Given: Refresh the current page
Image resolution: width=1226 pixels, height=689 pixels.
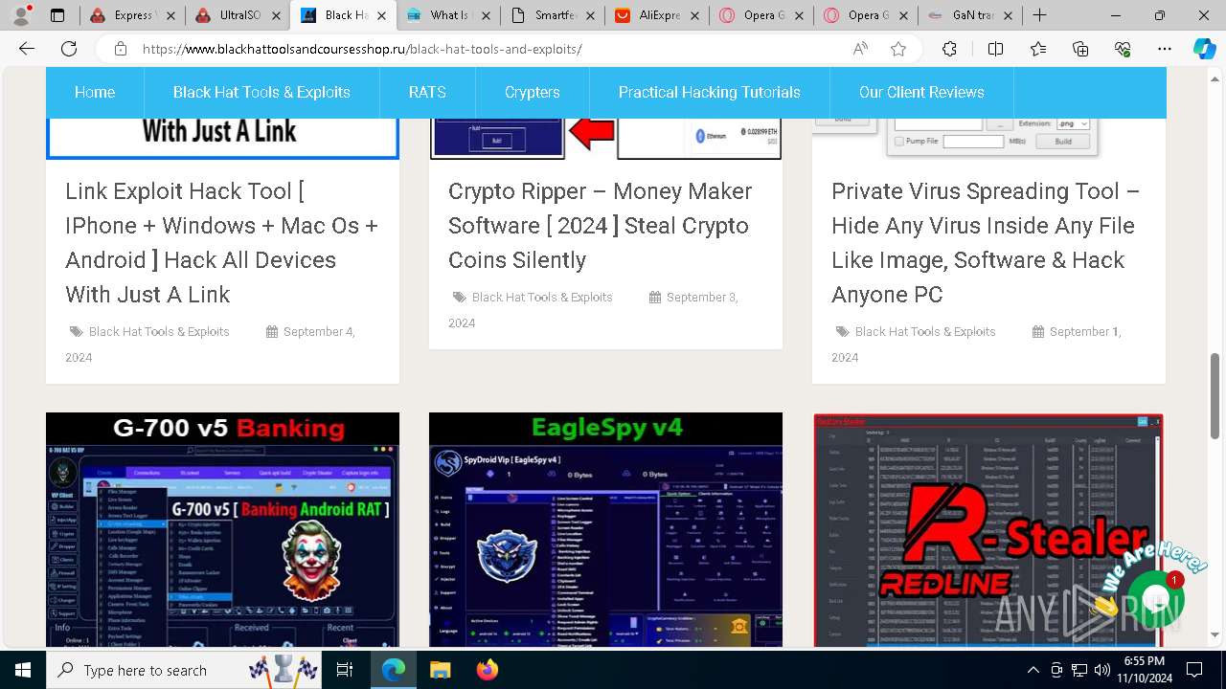Looking at the screenshot, I should tap(69, 49).
